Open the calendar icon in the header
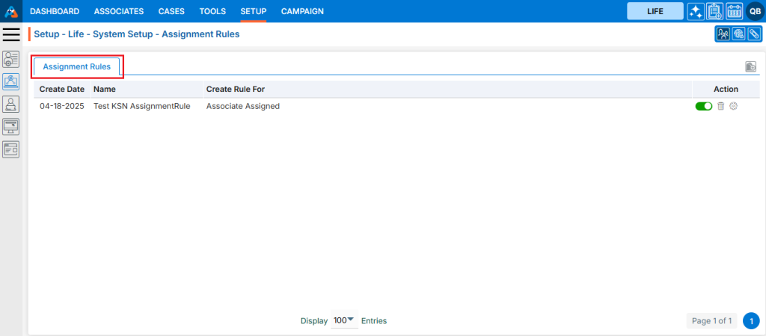 (735, 11)
